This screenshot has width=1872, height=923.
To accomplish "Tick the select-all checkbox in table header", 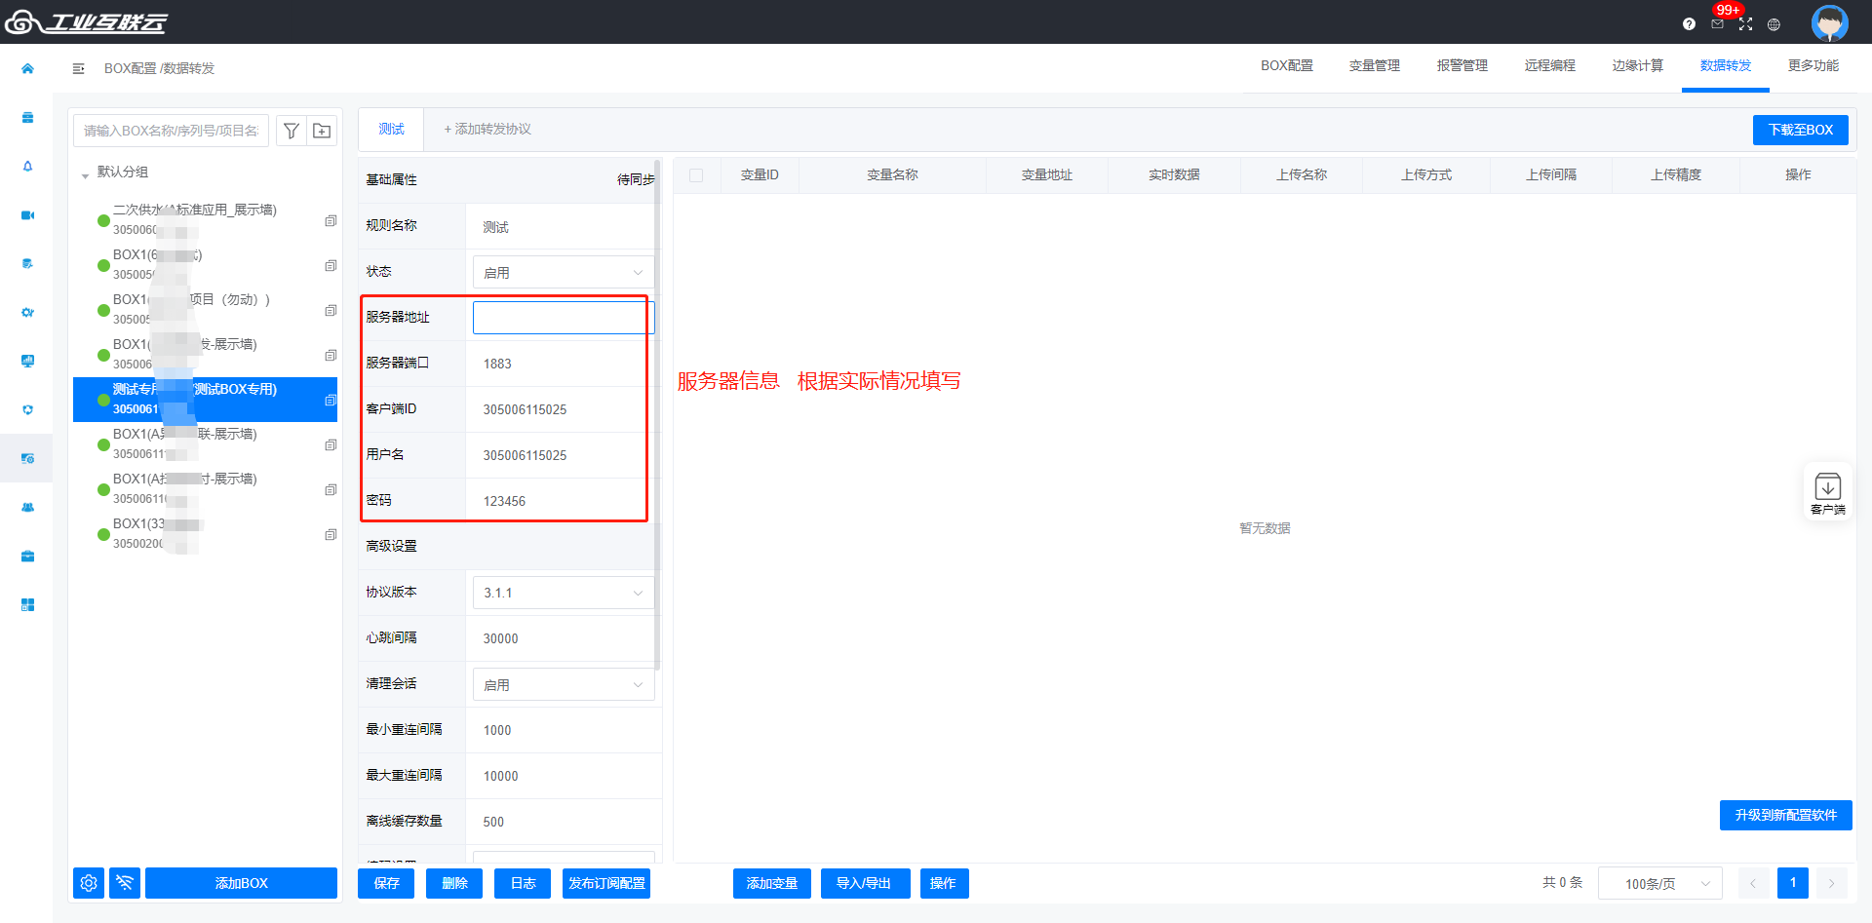I will click(x=696, y=175).
